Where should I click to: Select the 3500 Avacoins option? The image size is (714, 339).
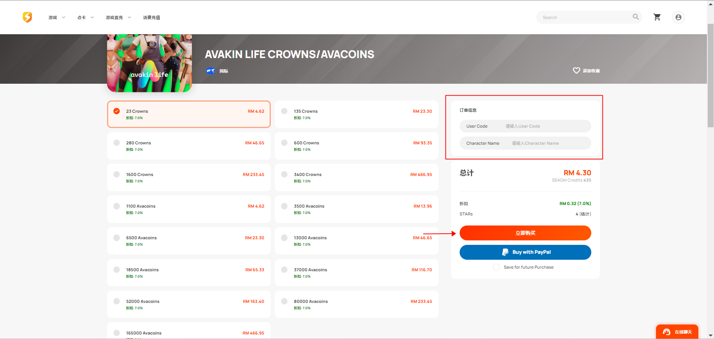click(x=357, y=209)
